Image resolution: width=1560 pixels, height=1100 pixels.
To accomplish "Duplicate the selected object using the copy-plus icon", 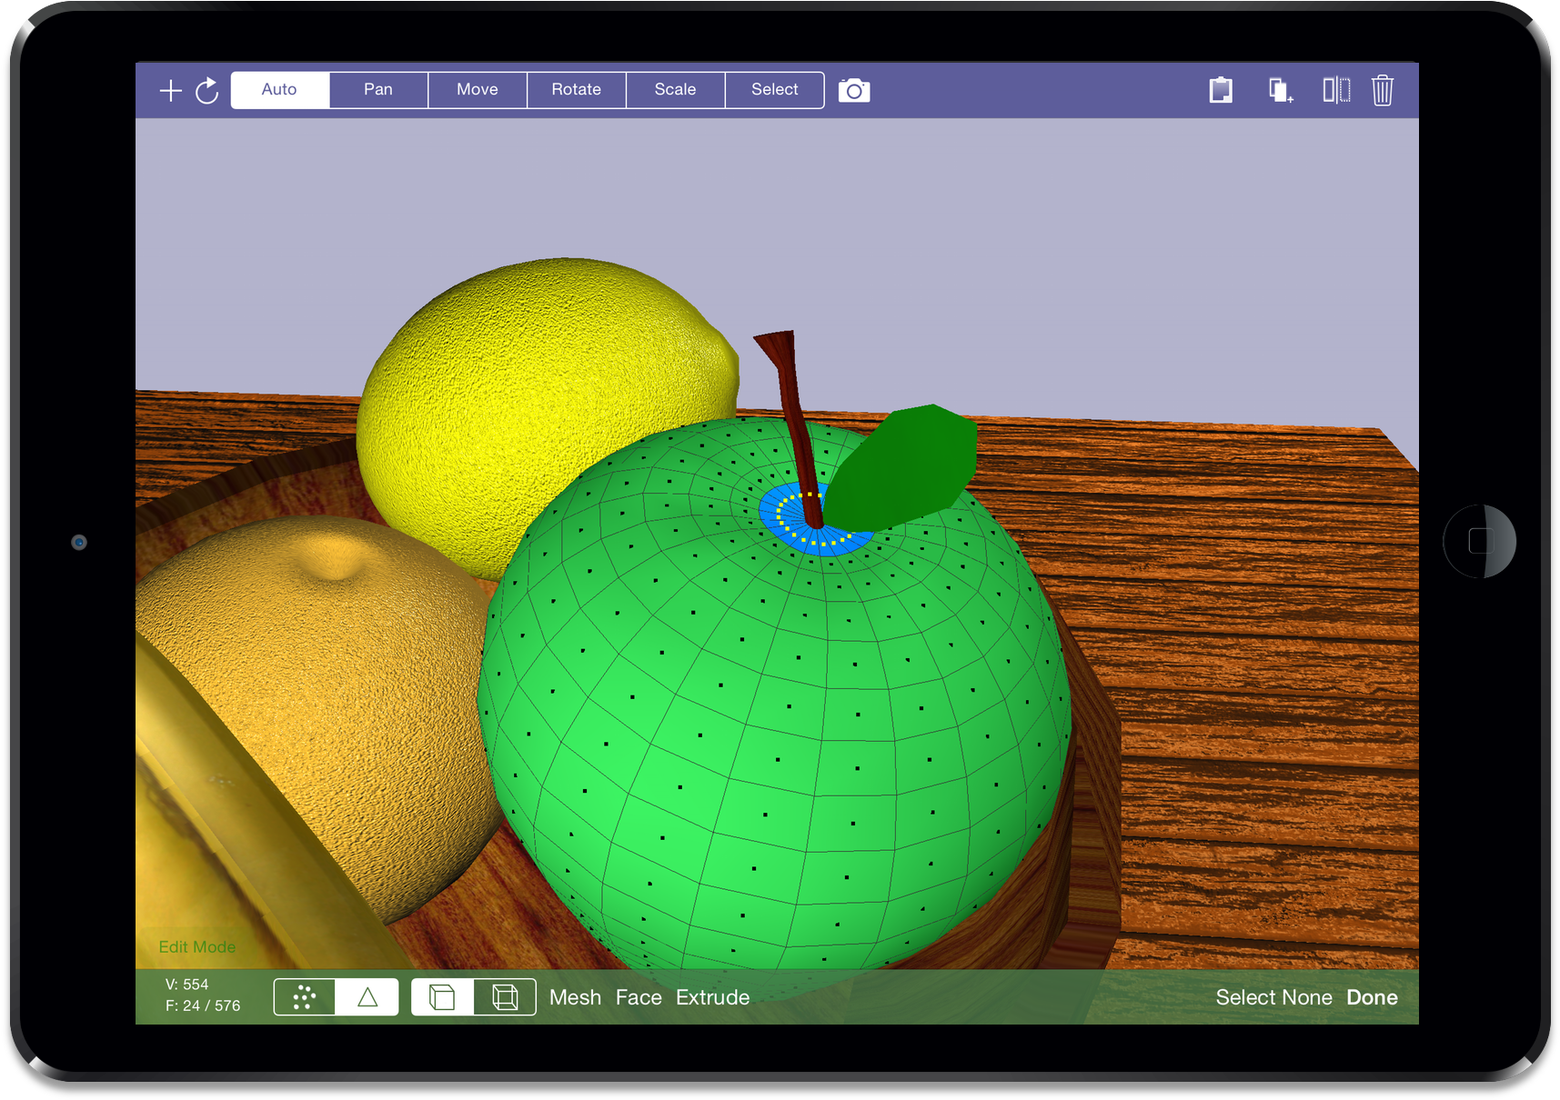I will coord(1279,90).
